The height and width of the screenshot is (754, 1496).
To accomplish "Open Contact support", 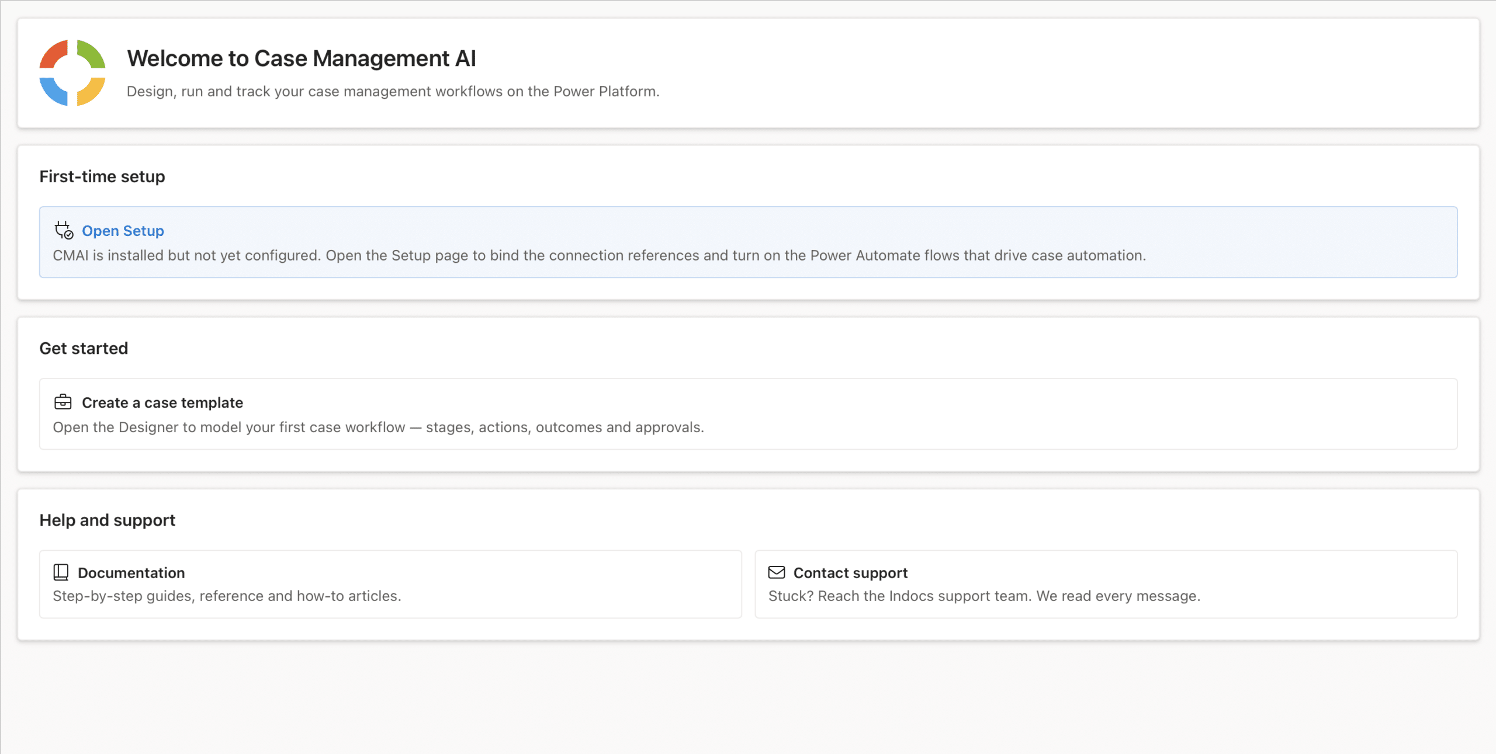I will [850, 573].
